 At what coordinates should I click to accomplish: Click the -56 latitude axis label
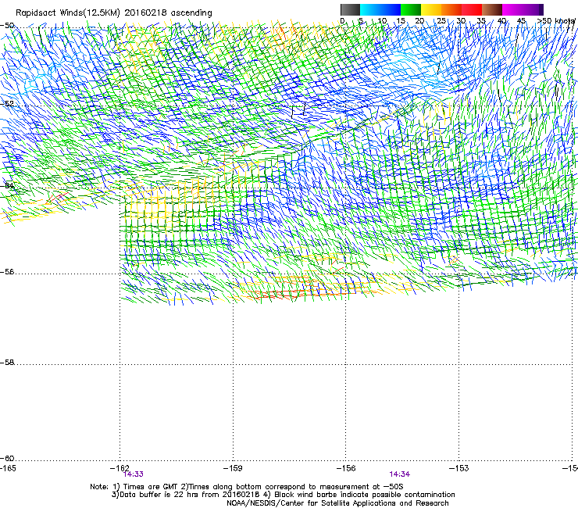click(7, 272)
